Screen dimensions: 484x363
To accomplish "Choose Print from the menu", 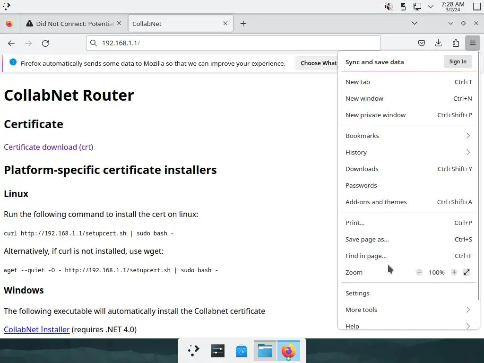I will [409, 223].
